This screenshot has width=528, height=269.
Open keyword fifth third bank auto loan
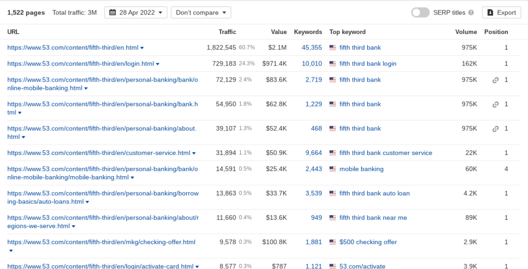coord(374,194)
